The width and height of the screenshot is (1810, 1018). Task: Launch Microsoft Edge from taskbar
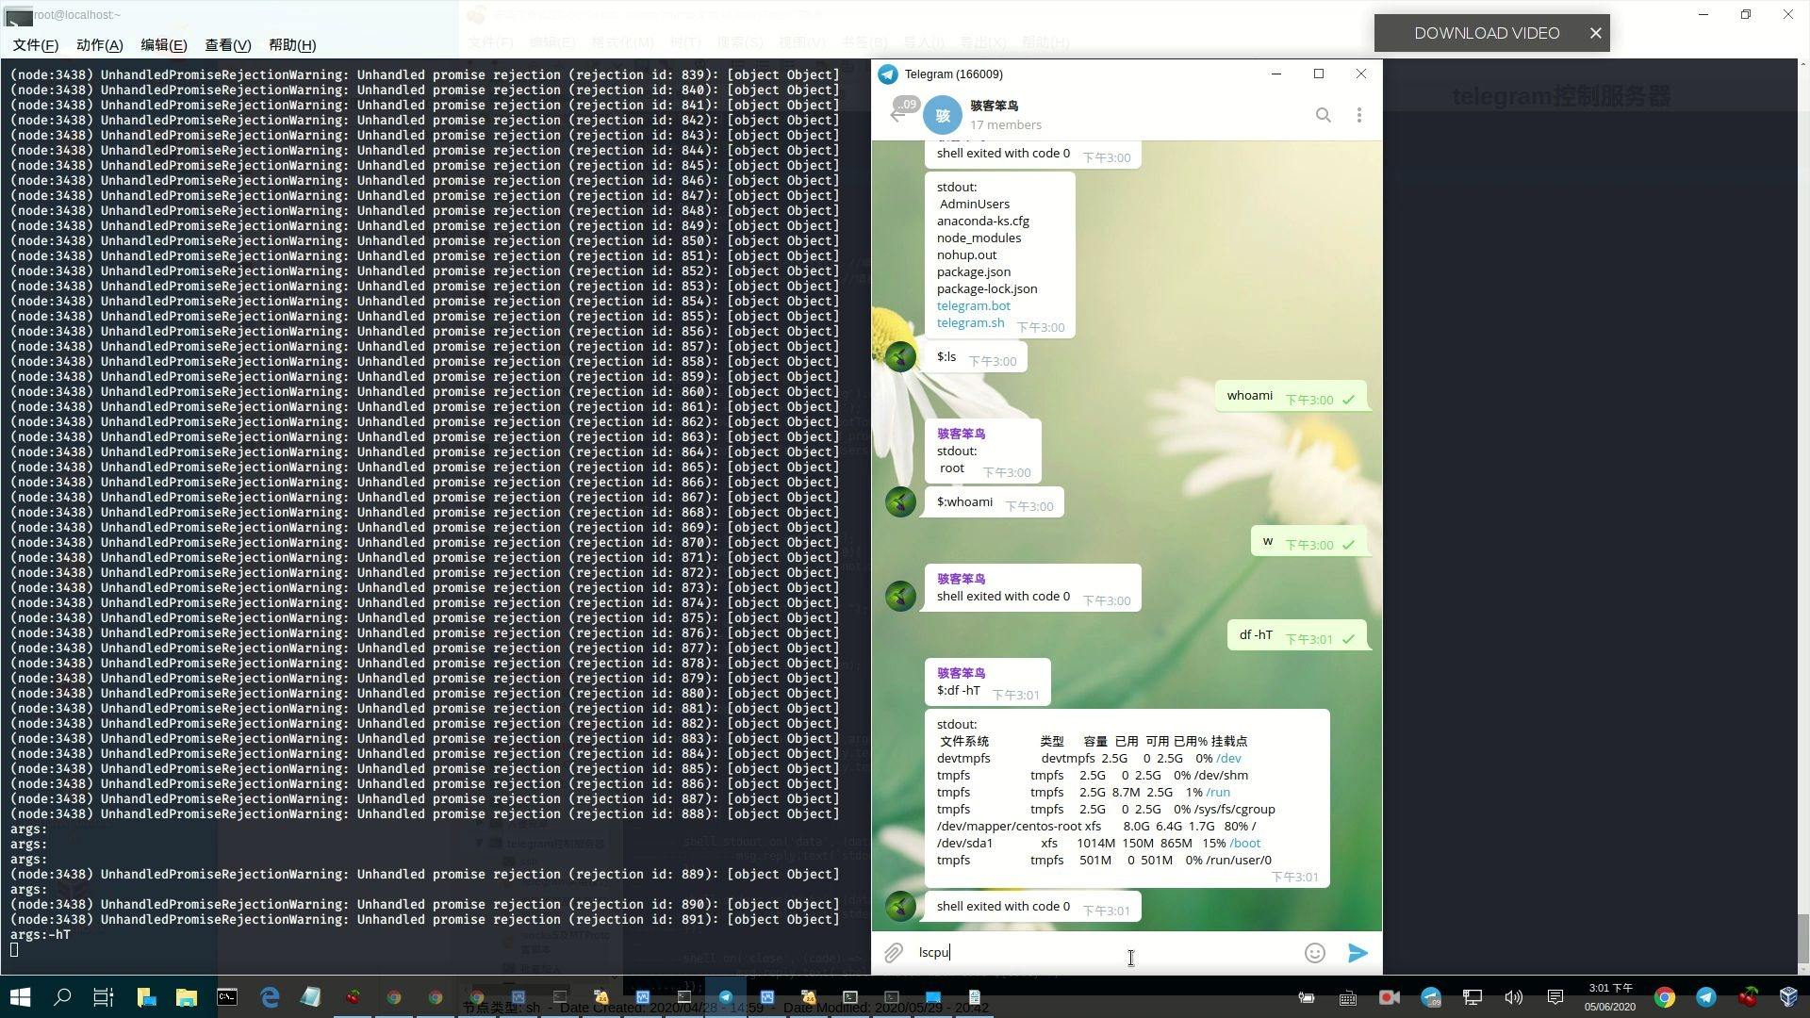coord(269,997)
